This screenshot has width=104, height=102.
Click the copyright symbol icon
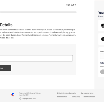click(x=20, y=99)
